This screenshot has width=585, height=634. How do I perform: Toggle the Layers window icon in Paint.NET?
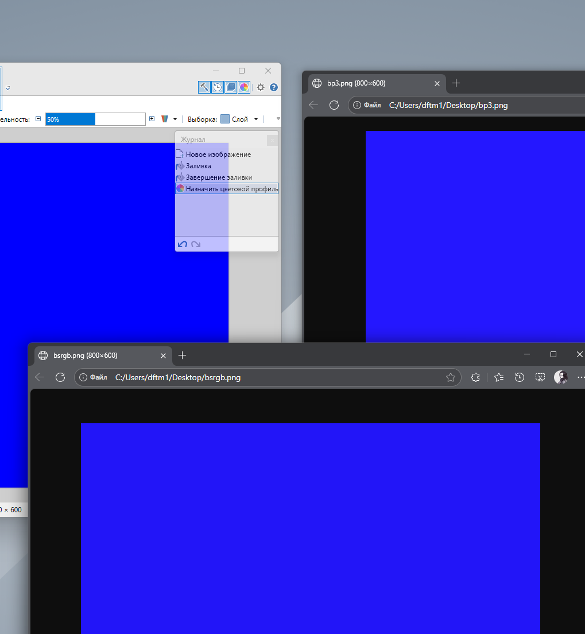click(x=231, y=87)
